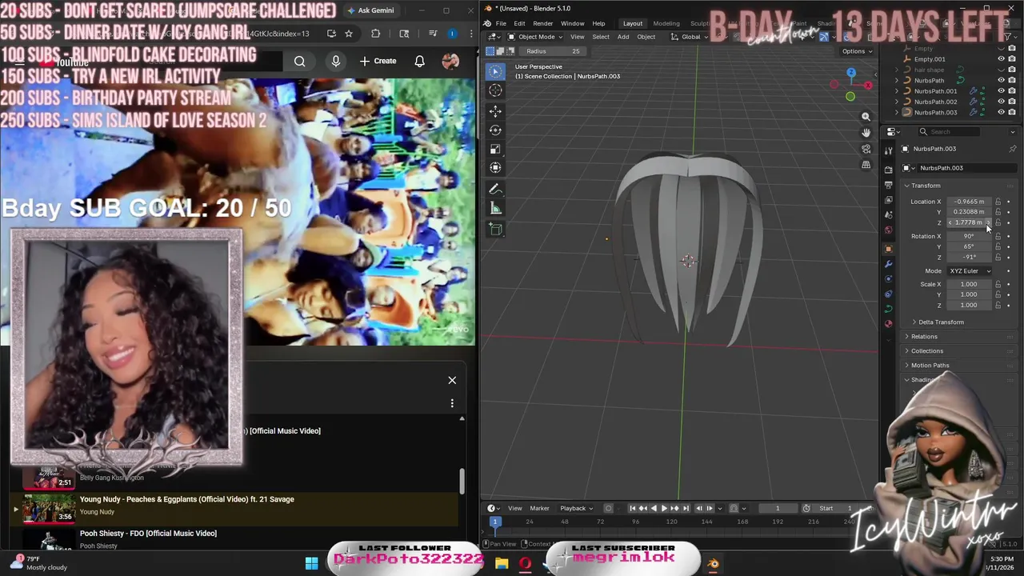Toggle lock for Location X
Viewport: 1024px width, 576px height.
click(998, 202)
